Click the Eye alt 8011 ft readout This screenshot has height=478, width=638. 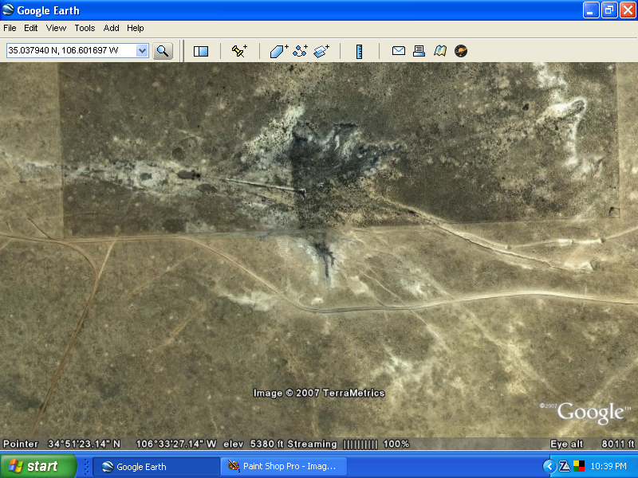tap(592, 444)
